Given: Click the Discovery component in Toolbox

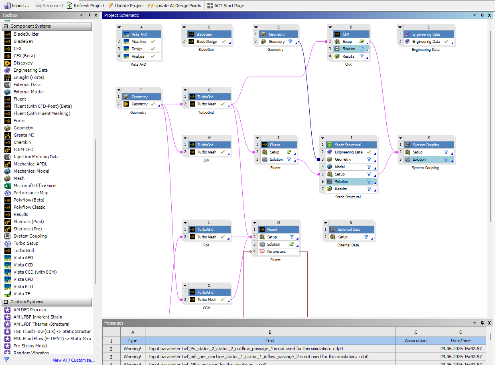Looking at the screenshot, I should coord(23,63).
